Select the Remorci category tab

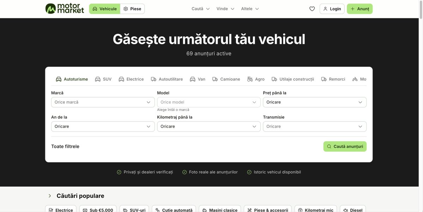pyautogui.click(x=333, y=79)
